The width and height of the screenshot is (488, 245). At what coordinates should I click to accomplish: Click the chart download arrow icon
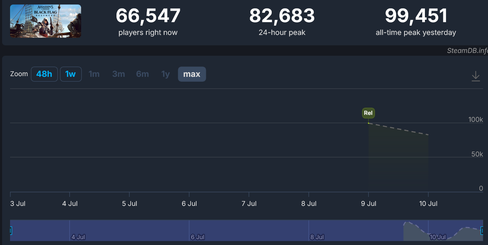pyautogui.click(x=476, y=76)
